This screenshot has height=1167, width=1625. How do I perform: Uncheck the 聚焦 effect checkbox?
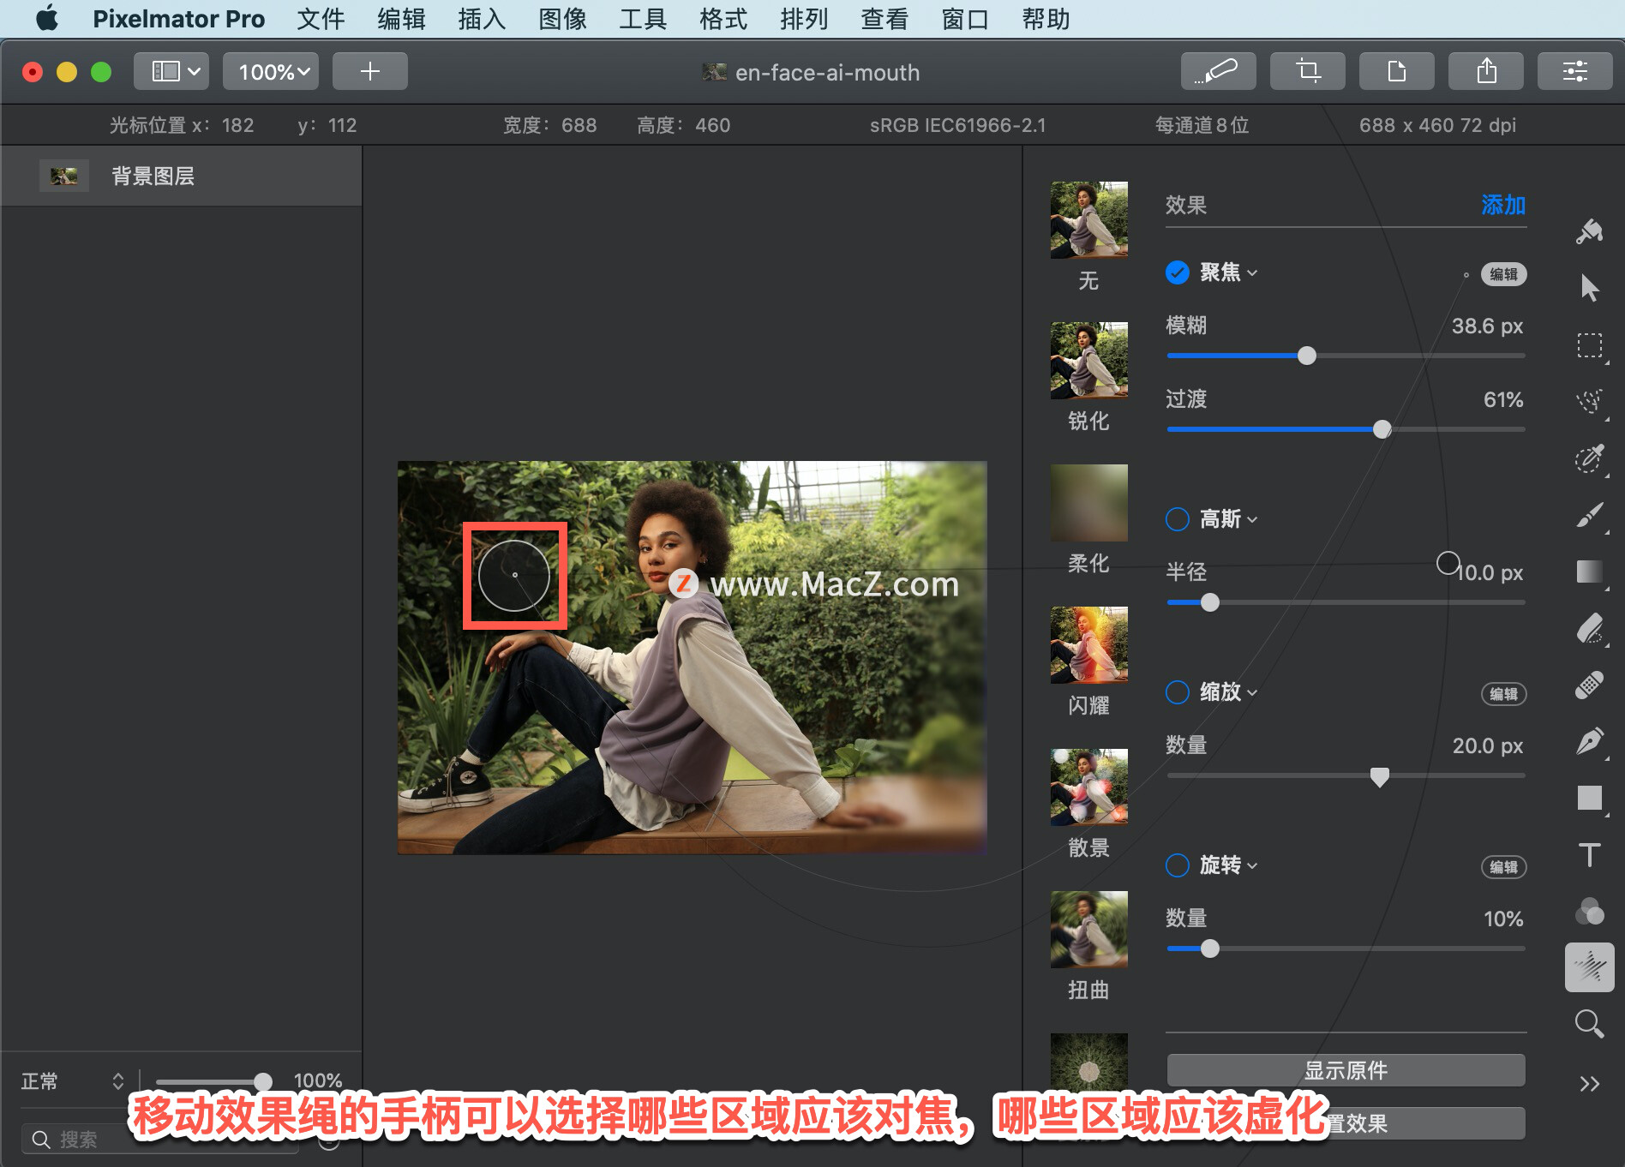1178,272
